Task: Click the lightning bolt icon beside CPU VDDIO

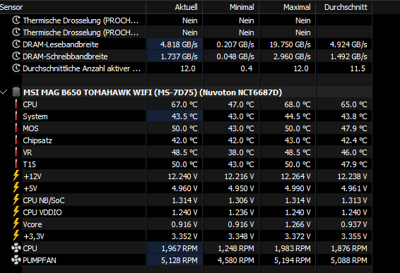Action: (x=16, y=212)
